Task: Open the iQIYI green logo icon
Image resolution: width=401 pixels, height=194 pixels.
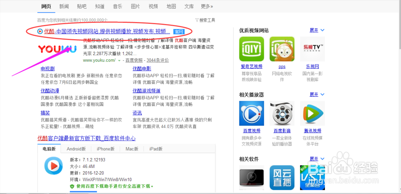Action: click(251, 49)
